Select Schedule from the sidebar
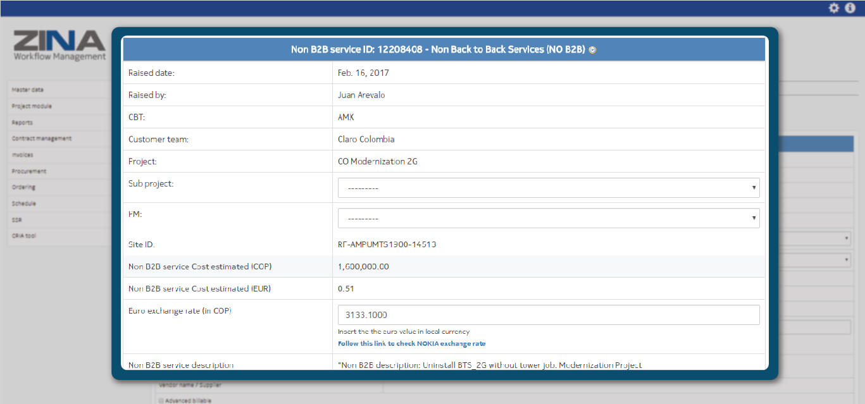This screenshot has width=865, height=404. point(23,204)
